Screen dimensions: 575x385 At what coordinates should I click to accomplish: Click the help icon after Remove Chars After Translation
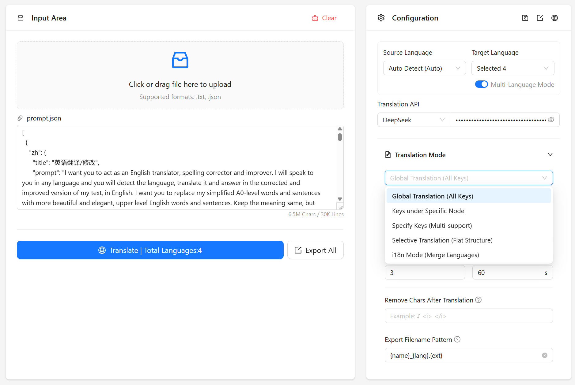[x=479, y=300]
